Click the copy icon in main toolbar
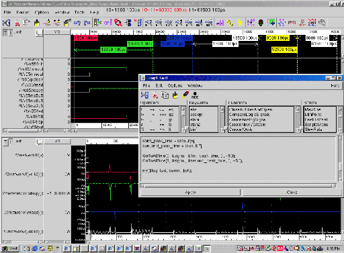344x253 pixels. [x=27, y=23]
